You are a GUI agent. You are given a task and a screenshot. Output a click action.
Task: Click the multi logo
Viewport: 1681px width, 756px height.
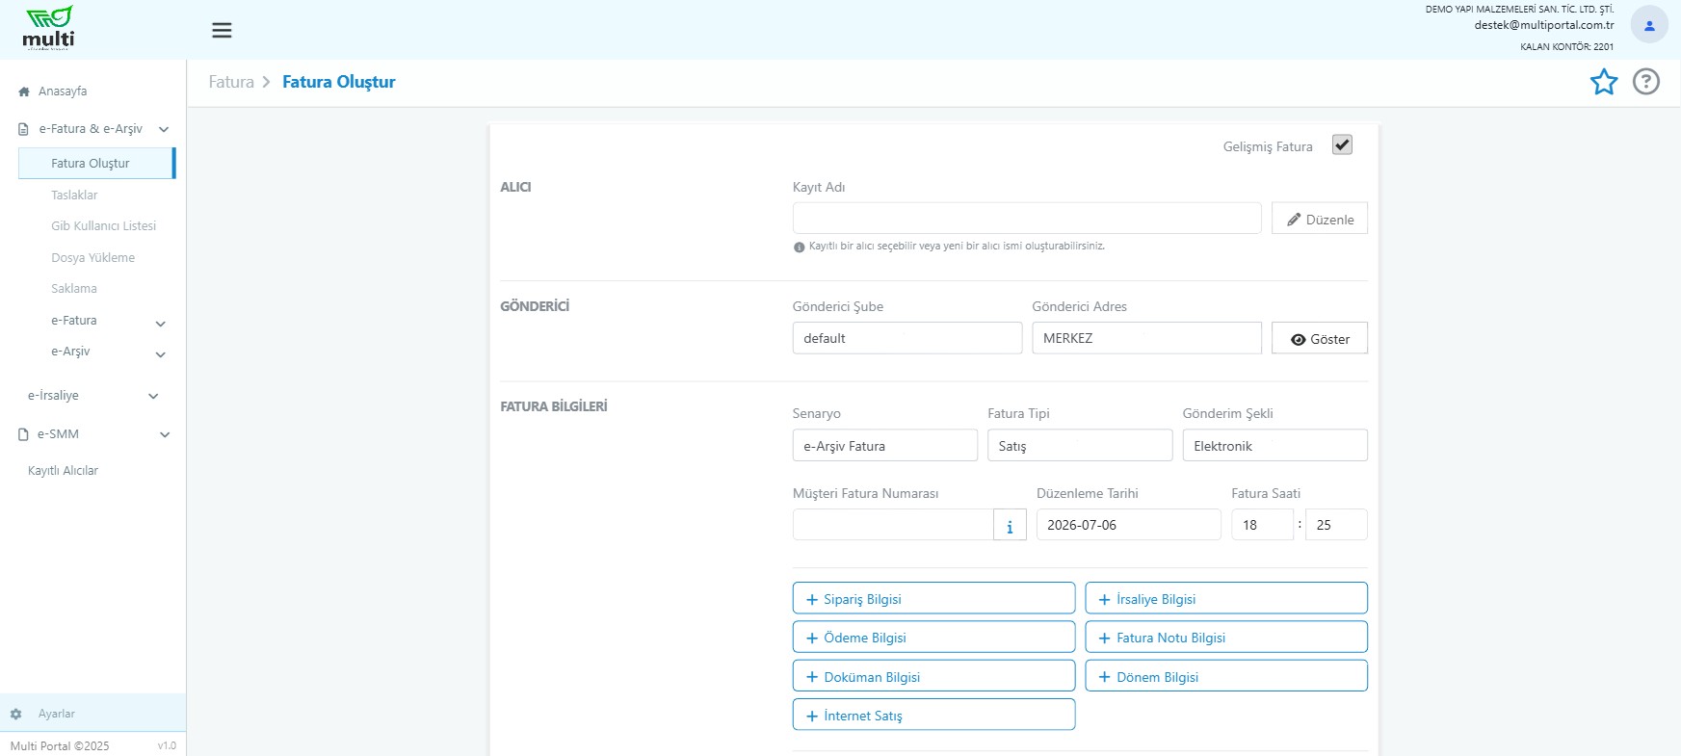click(x=48, y=28)
